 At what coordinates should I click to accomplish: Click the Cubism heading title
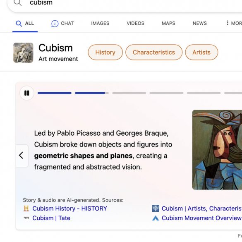[55, 48]
